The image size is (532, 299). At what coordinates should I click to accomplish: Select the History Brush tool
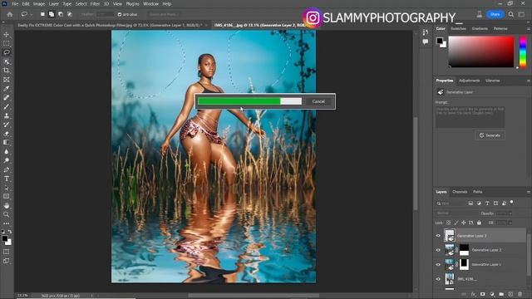7,125
